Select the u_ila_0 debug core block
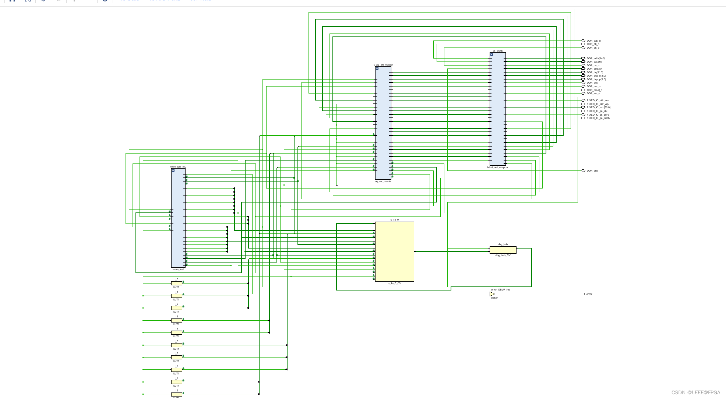Viewport: 726px width, 398px height. coord(394,251)
